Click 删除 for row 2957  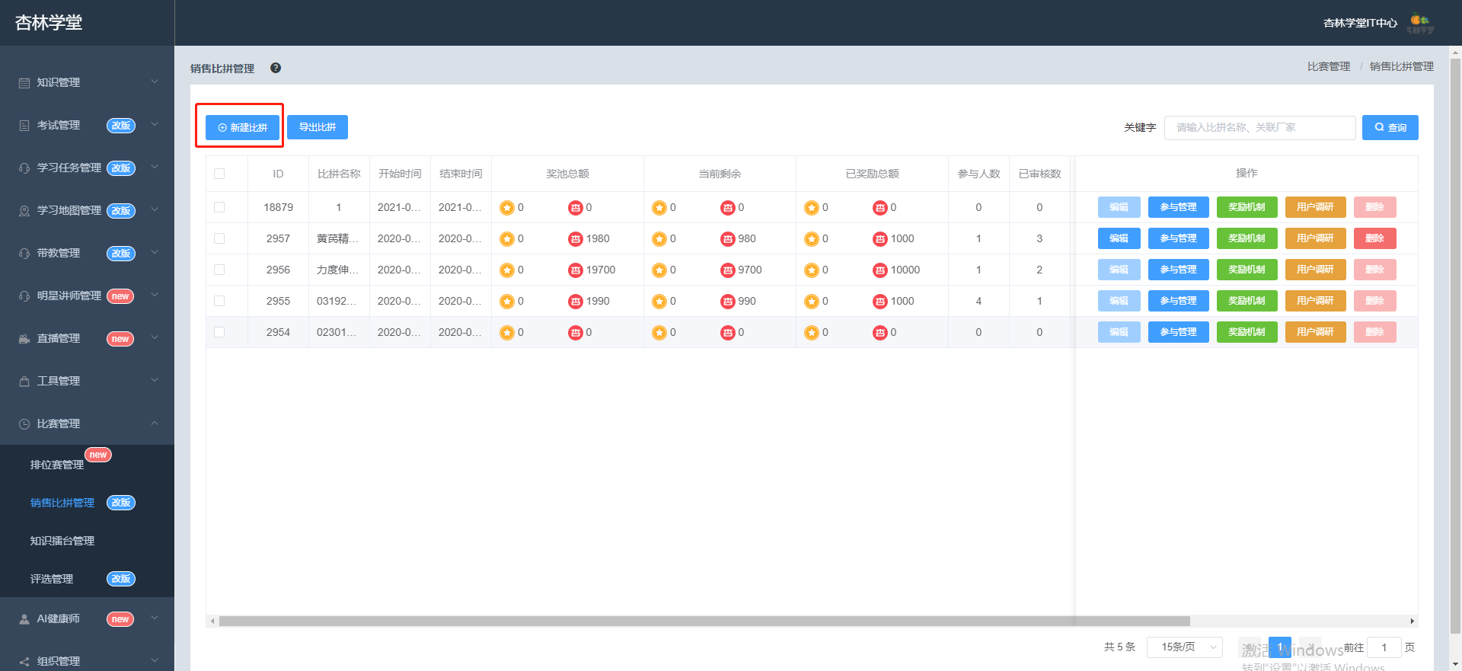(x=1374, y=238)
